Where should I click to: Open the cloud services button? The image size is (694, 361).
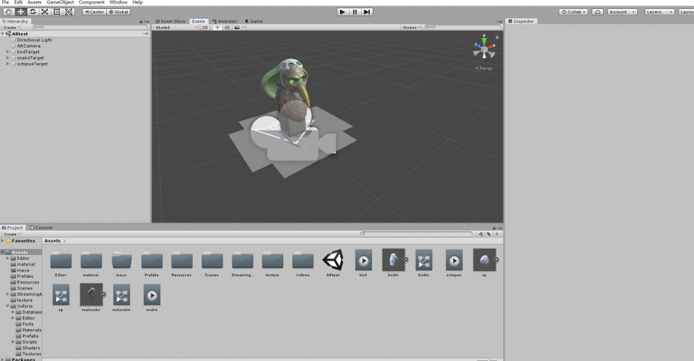pos(598,12)
